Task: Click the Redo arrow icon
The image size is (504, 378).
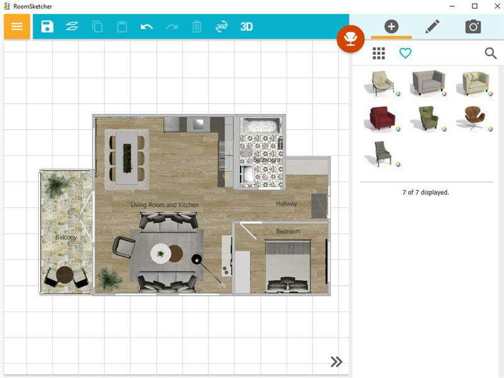Action: tap(171, 26)
